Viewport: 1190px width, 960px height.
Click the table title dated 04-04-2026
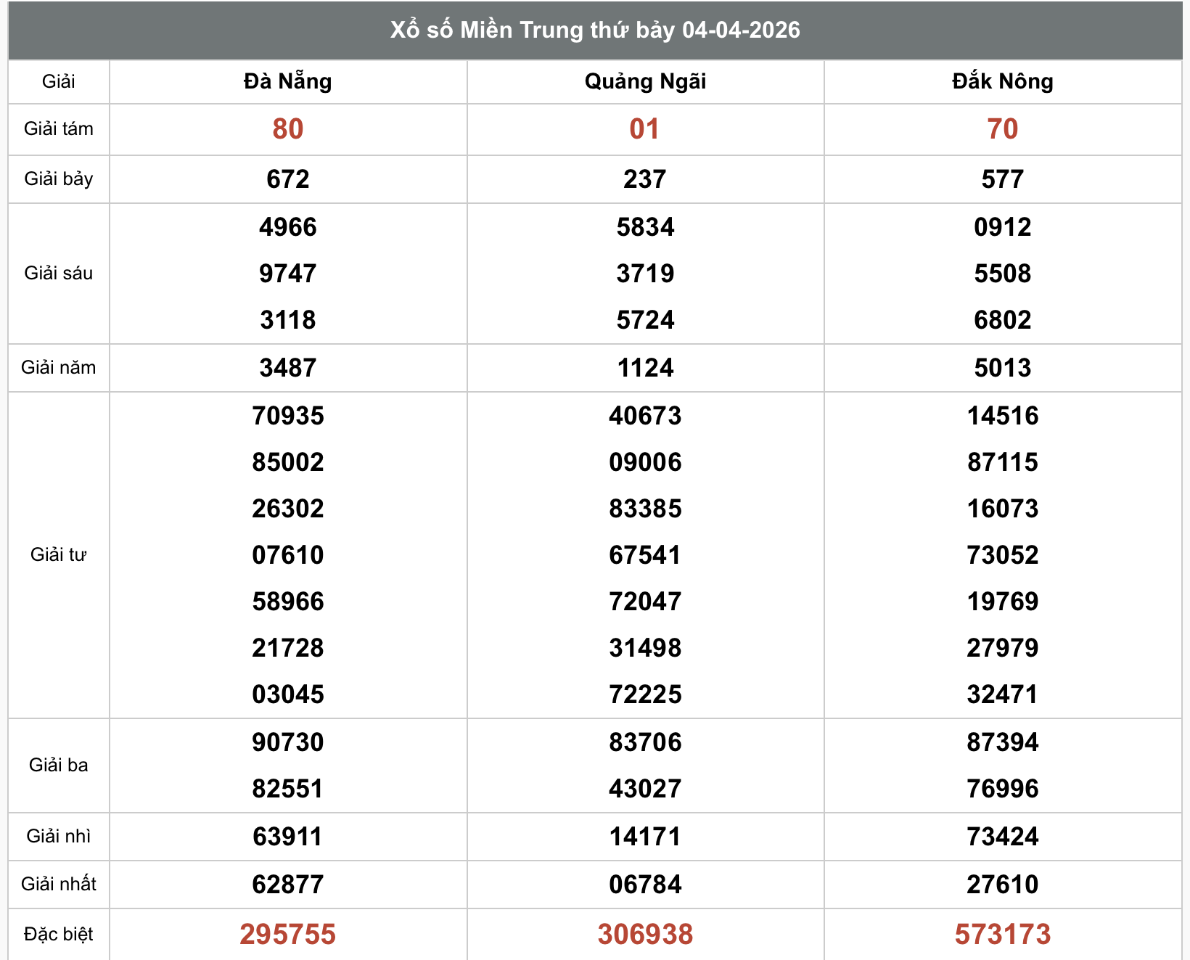[x=595, y=30]
